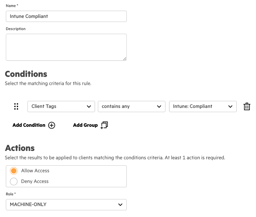Click the chevron arrow in 'contains any' box

pyautogui.click(x=159, y=106)
